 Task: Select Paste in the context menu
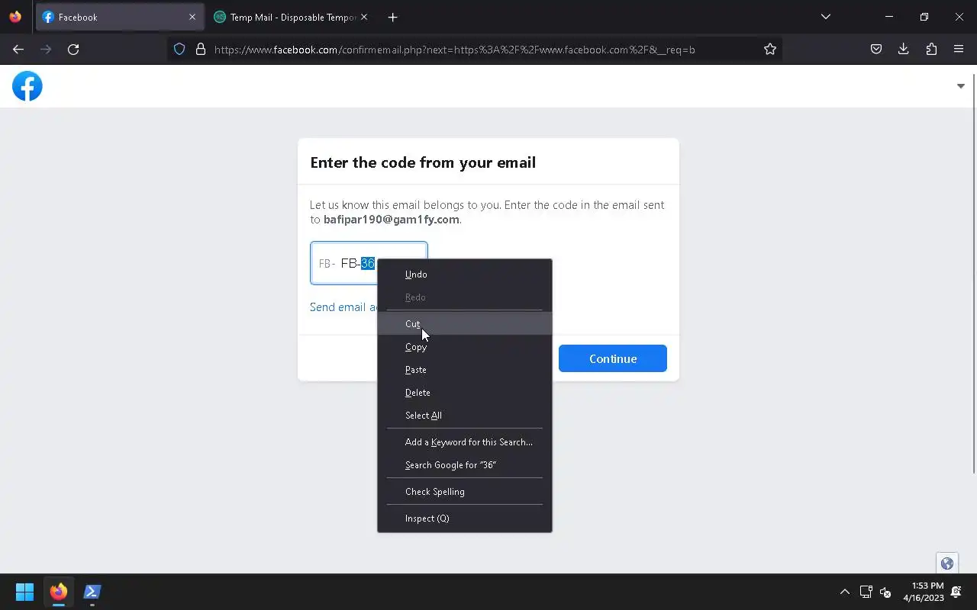[x=416, y=370]
